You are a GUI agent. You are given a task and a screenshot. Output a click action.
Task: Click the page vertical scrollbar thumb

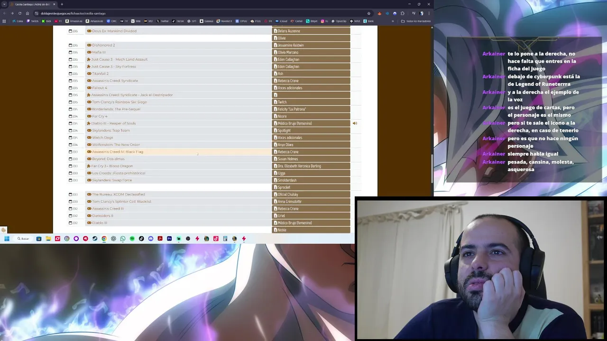pyautogui.click(x=432, y=169)
